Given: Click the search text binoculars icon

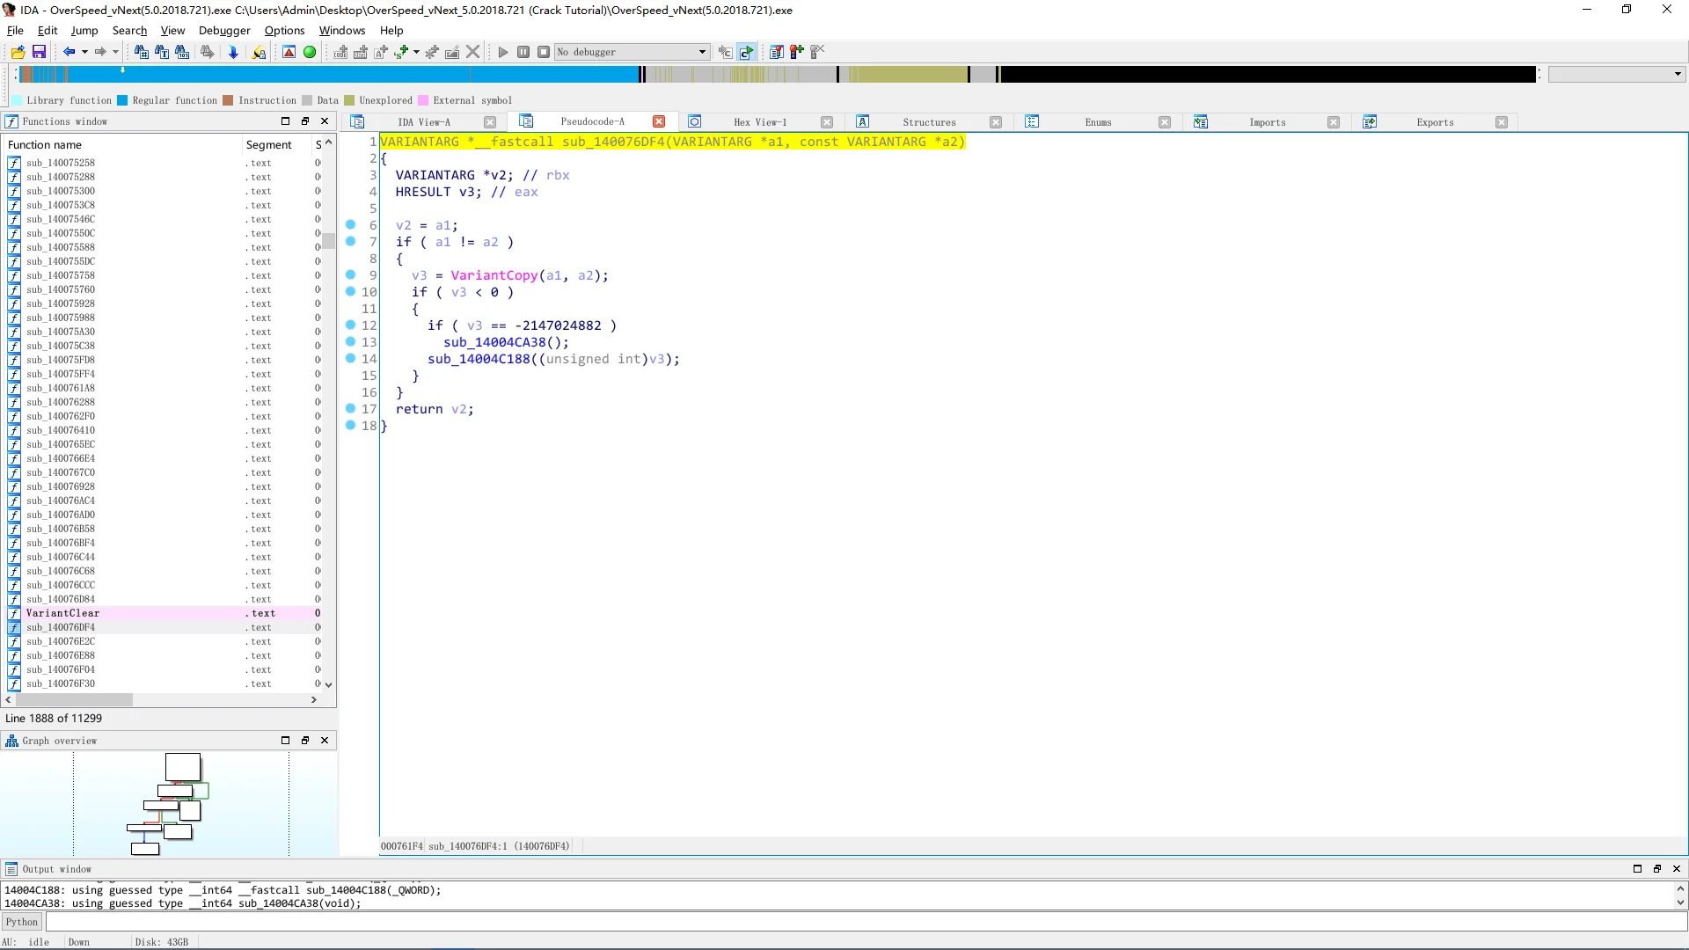Looking at the screenshot, I should pos(162,52).
